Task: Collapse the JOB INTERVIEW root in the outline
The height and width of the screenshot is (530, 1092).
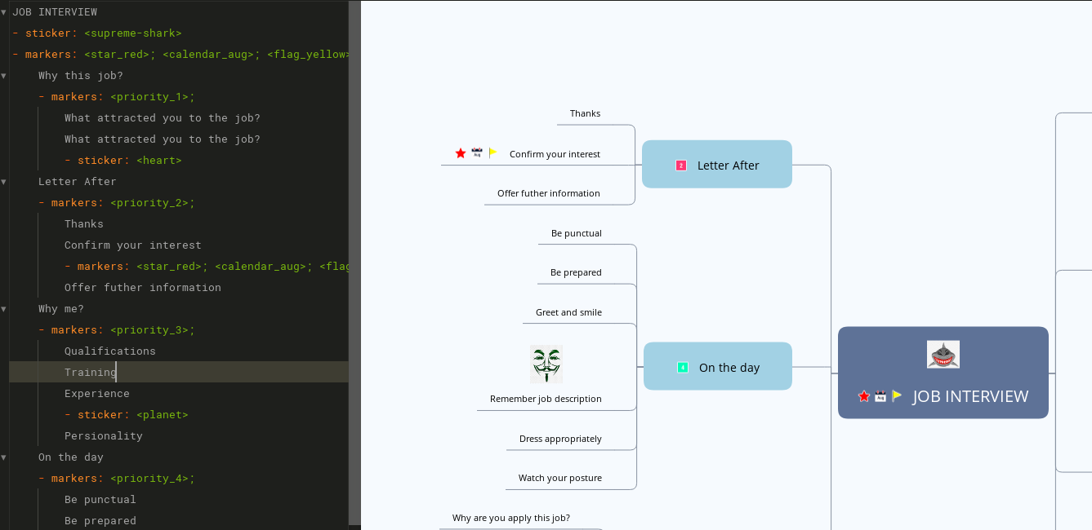Action: pyautogui.click(x=3, y=11)
